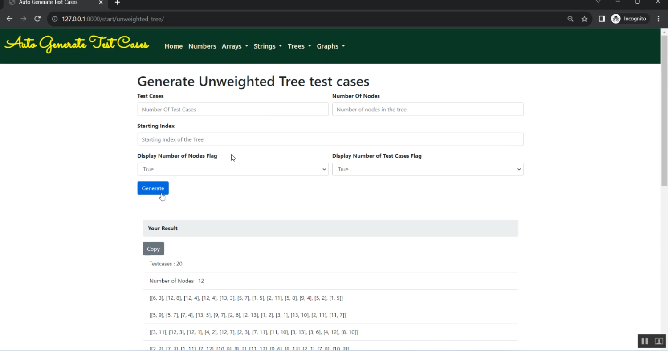Open a new browser tab
The width and height of the screenshot is (668, 351).
tap(117, 3)
